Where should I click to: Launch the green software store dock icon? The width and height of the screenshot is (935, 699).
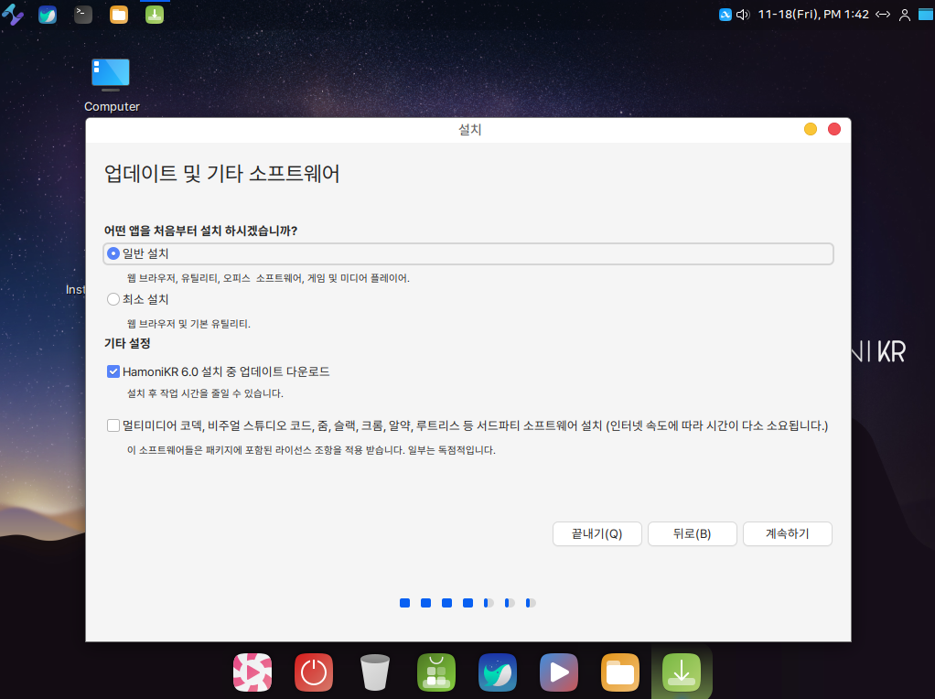[x=436, y=672]
